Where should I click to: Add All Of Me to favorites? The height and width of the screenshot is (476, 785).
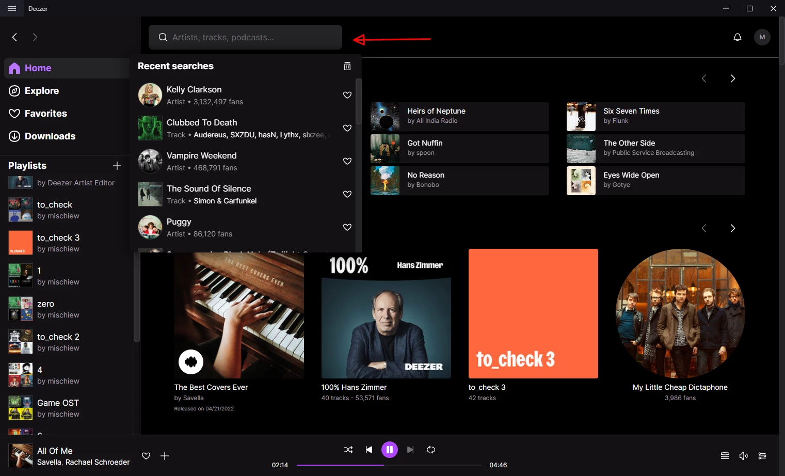[146, 456]
